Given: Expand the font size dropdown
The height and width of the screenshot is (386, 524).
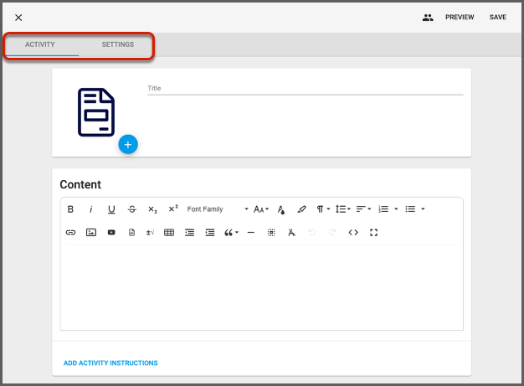Looking at the screenshot, I should tap(261, 209).
